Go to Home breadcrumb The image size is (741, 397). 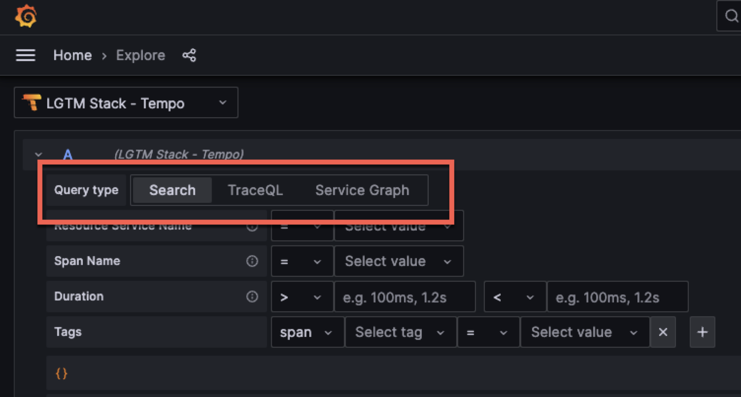tap(72, 55)
